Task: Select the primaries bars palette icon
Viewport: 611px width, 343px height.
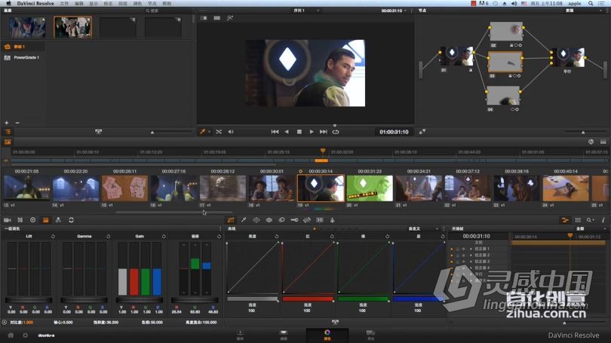Action: coord(45,220)
